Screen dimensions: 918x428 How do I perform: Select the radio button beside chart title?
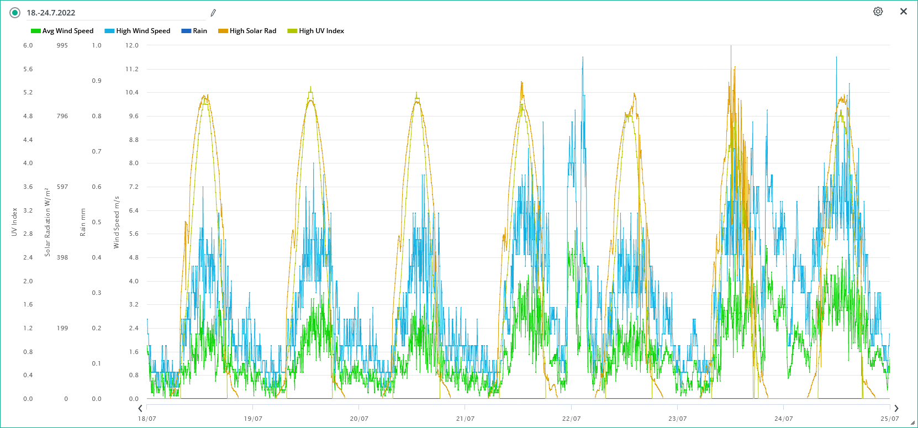click(15, 13)
